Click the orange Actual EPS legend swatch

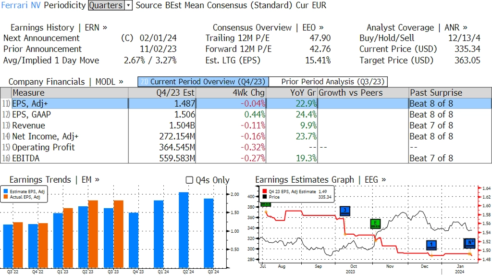[6, 197]
